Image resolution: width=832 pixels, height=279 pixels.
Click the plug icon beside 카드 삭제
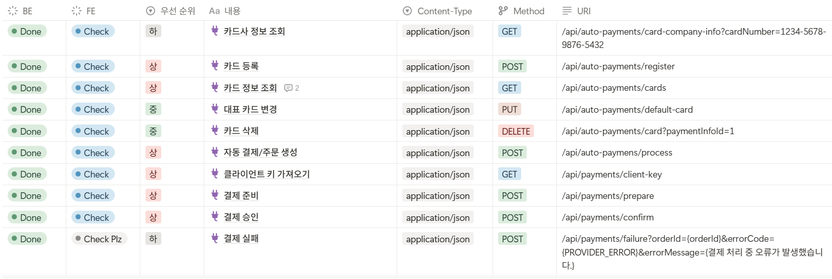pyautogui.click(x=215, y=131)
